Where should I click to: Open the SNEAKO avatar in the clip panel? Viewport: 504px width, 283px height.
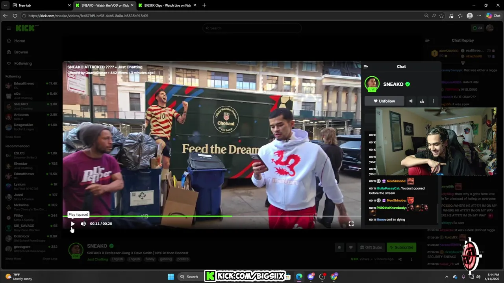372,84
